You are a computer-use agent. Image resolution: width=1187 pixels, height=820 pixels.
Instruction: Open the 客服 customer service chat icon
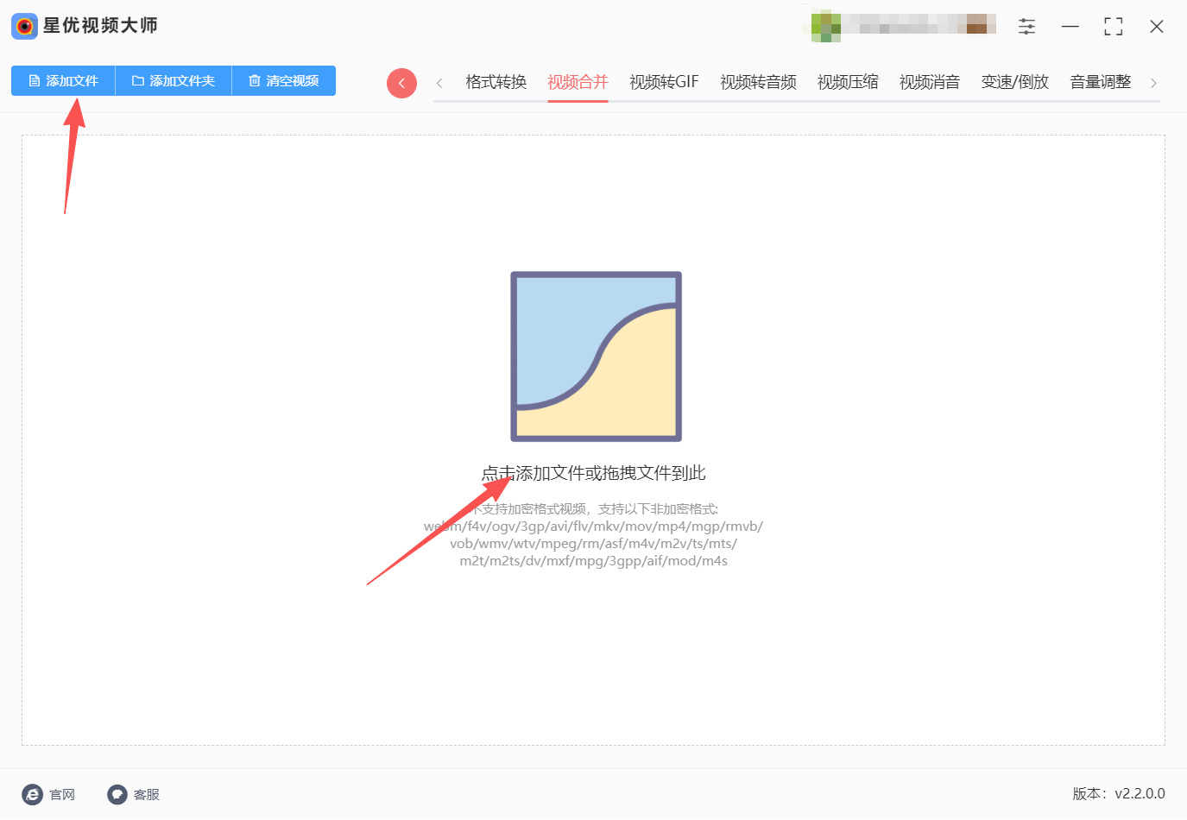tap(117, 794)
